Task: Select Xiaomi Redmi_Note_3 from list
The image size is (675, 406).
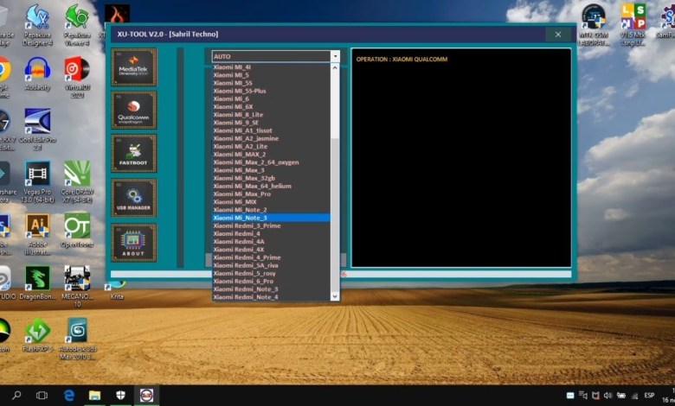Action: point(271,289)
